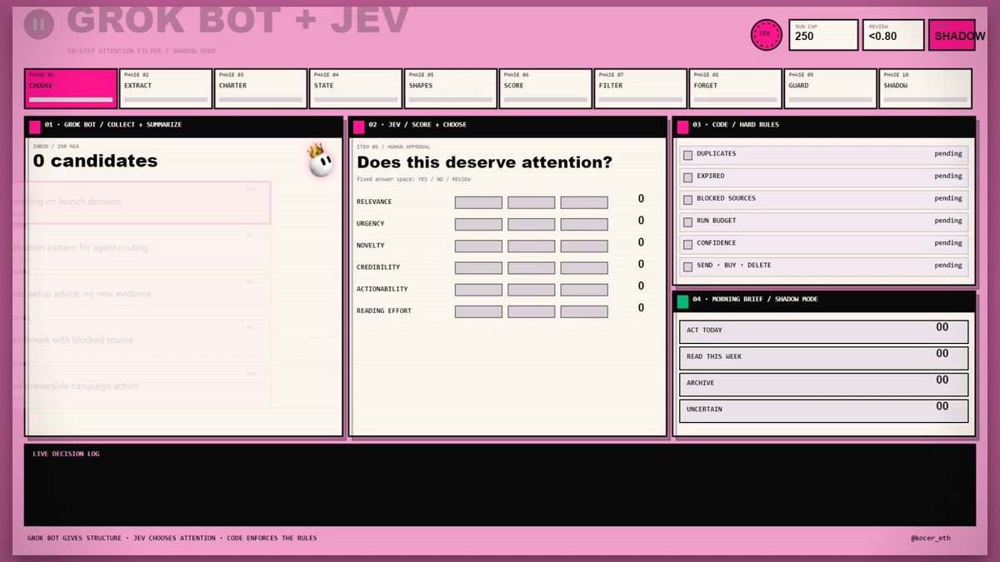This screenshot has height=562, width=1000.
Task: Click middle score box in ACTIONABILITY row
Action: 531,290
